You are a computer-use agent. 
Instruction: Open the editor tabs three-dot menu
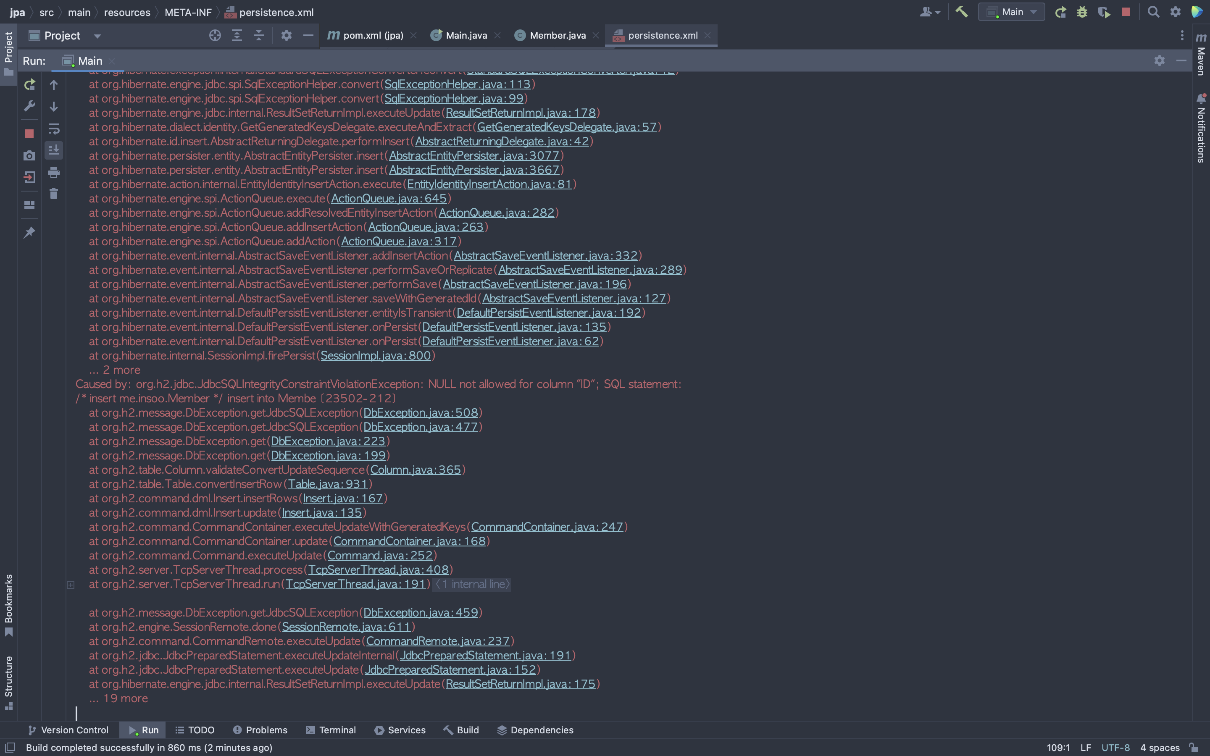pos(1182,36)
